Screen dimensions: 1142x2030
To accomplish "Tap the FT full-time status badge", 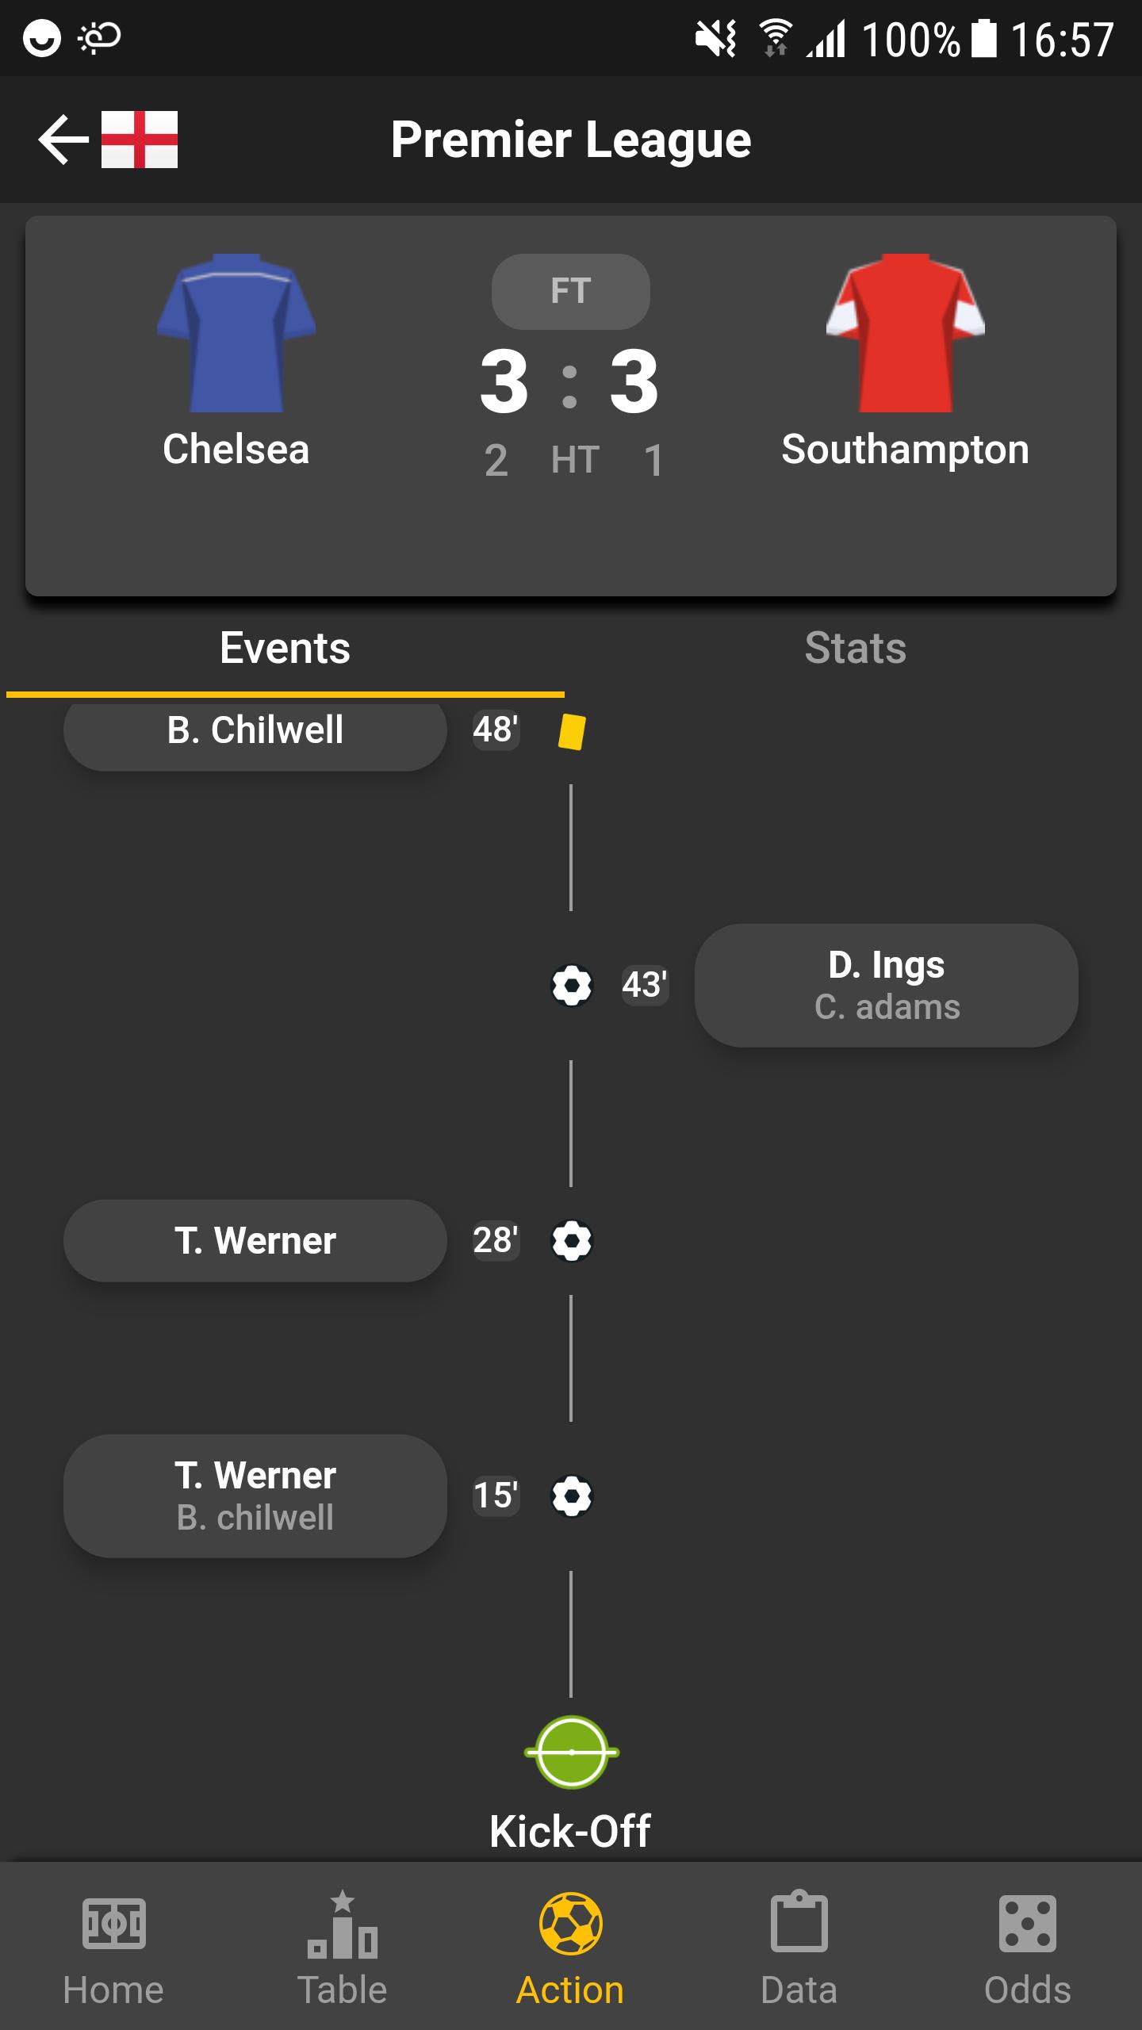I will point(571,292).
